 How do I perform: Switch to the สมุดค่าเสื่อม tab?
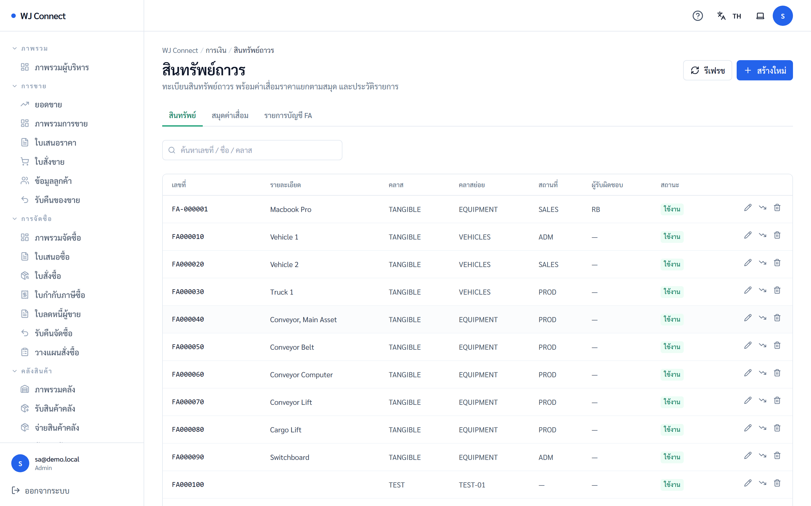pos(230,116)
